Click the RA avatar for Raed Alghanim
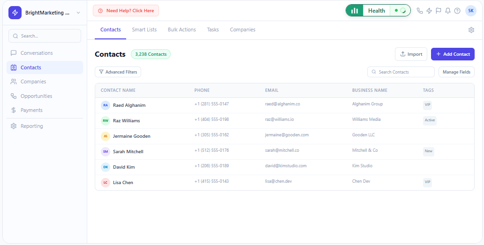484x245 pixels. point(106,105)
